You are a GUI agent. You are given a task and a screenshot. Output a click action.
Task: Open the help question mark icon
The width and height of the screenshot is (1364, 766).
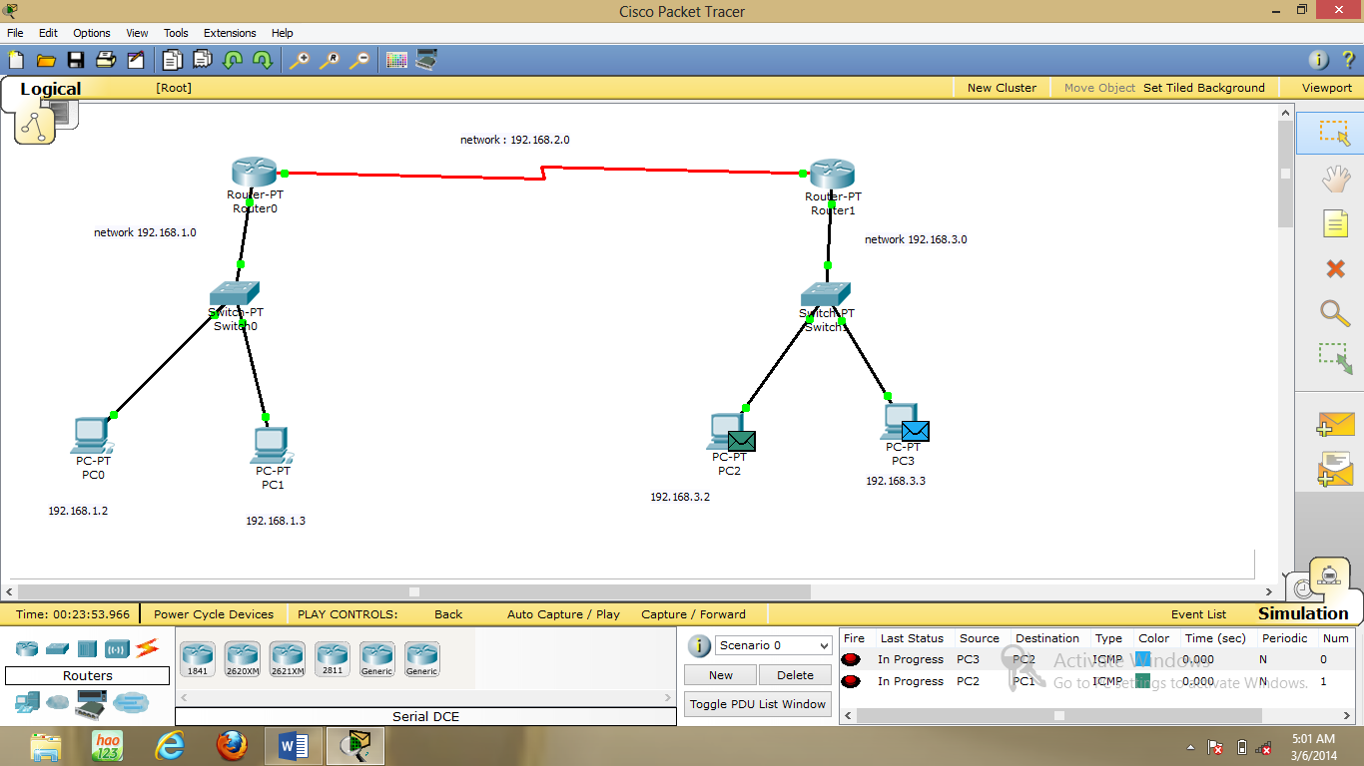[1348, 60]
